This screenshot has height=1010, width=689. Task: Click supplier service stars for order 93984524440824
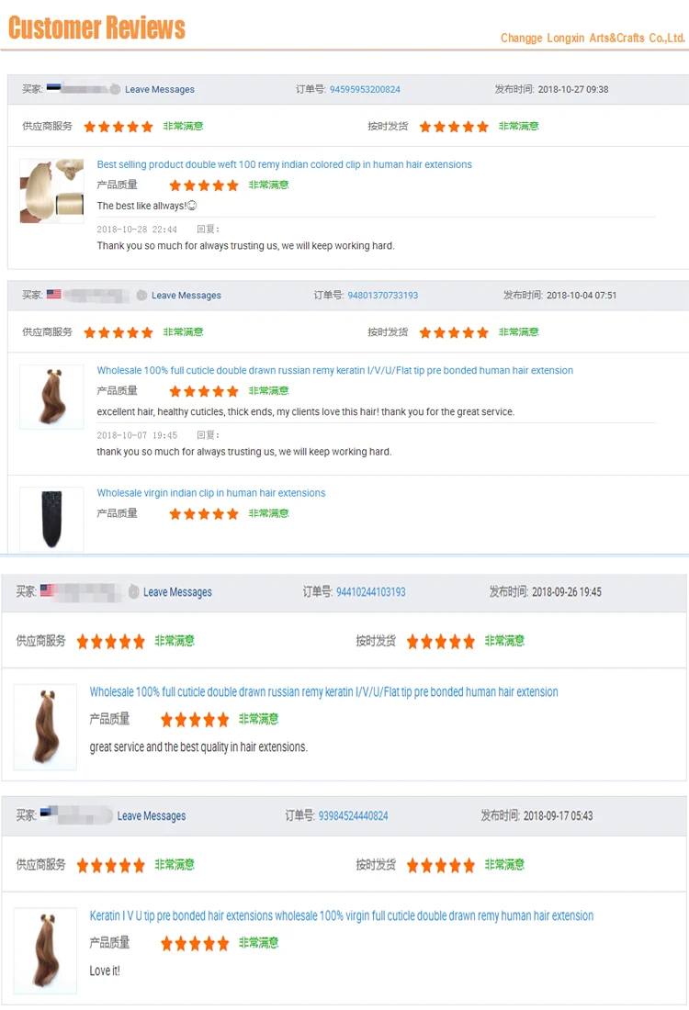[110, 866]
